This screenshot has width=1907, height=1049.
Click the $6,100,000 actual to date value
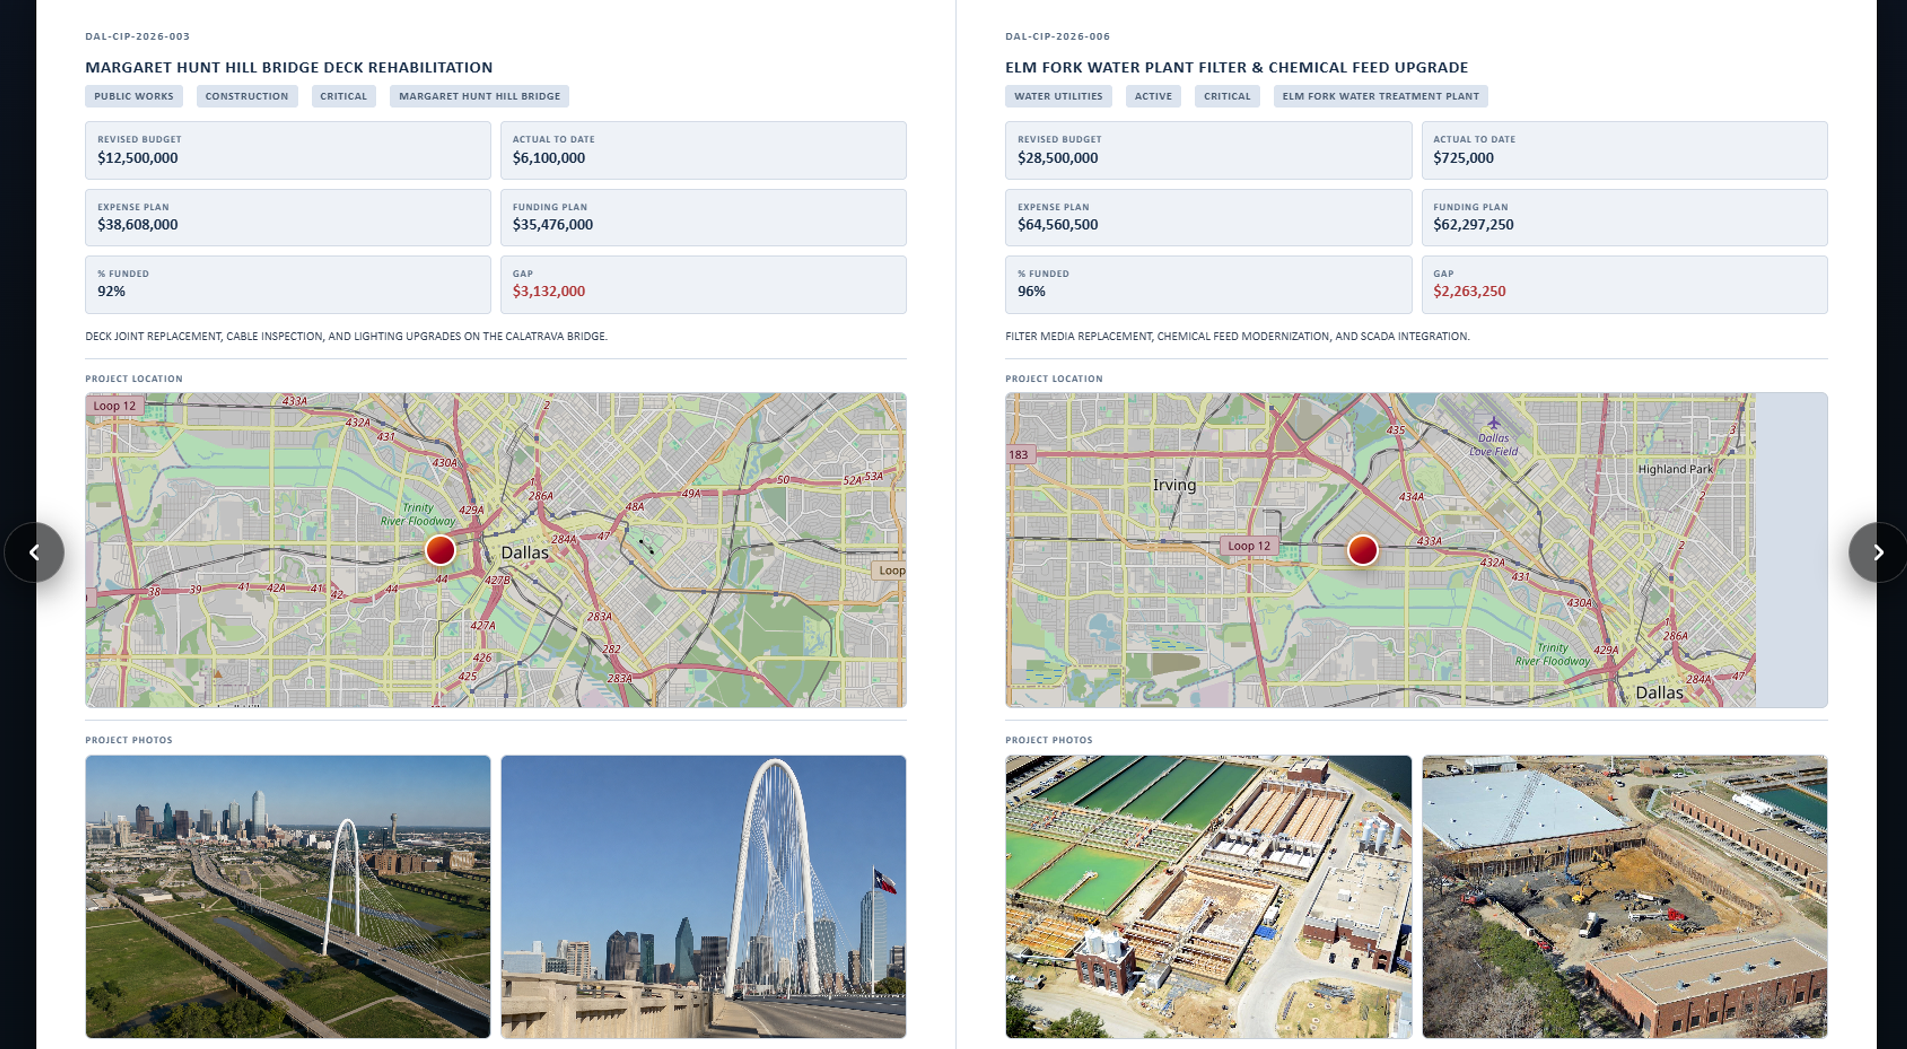point(549,157)
